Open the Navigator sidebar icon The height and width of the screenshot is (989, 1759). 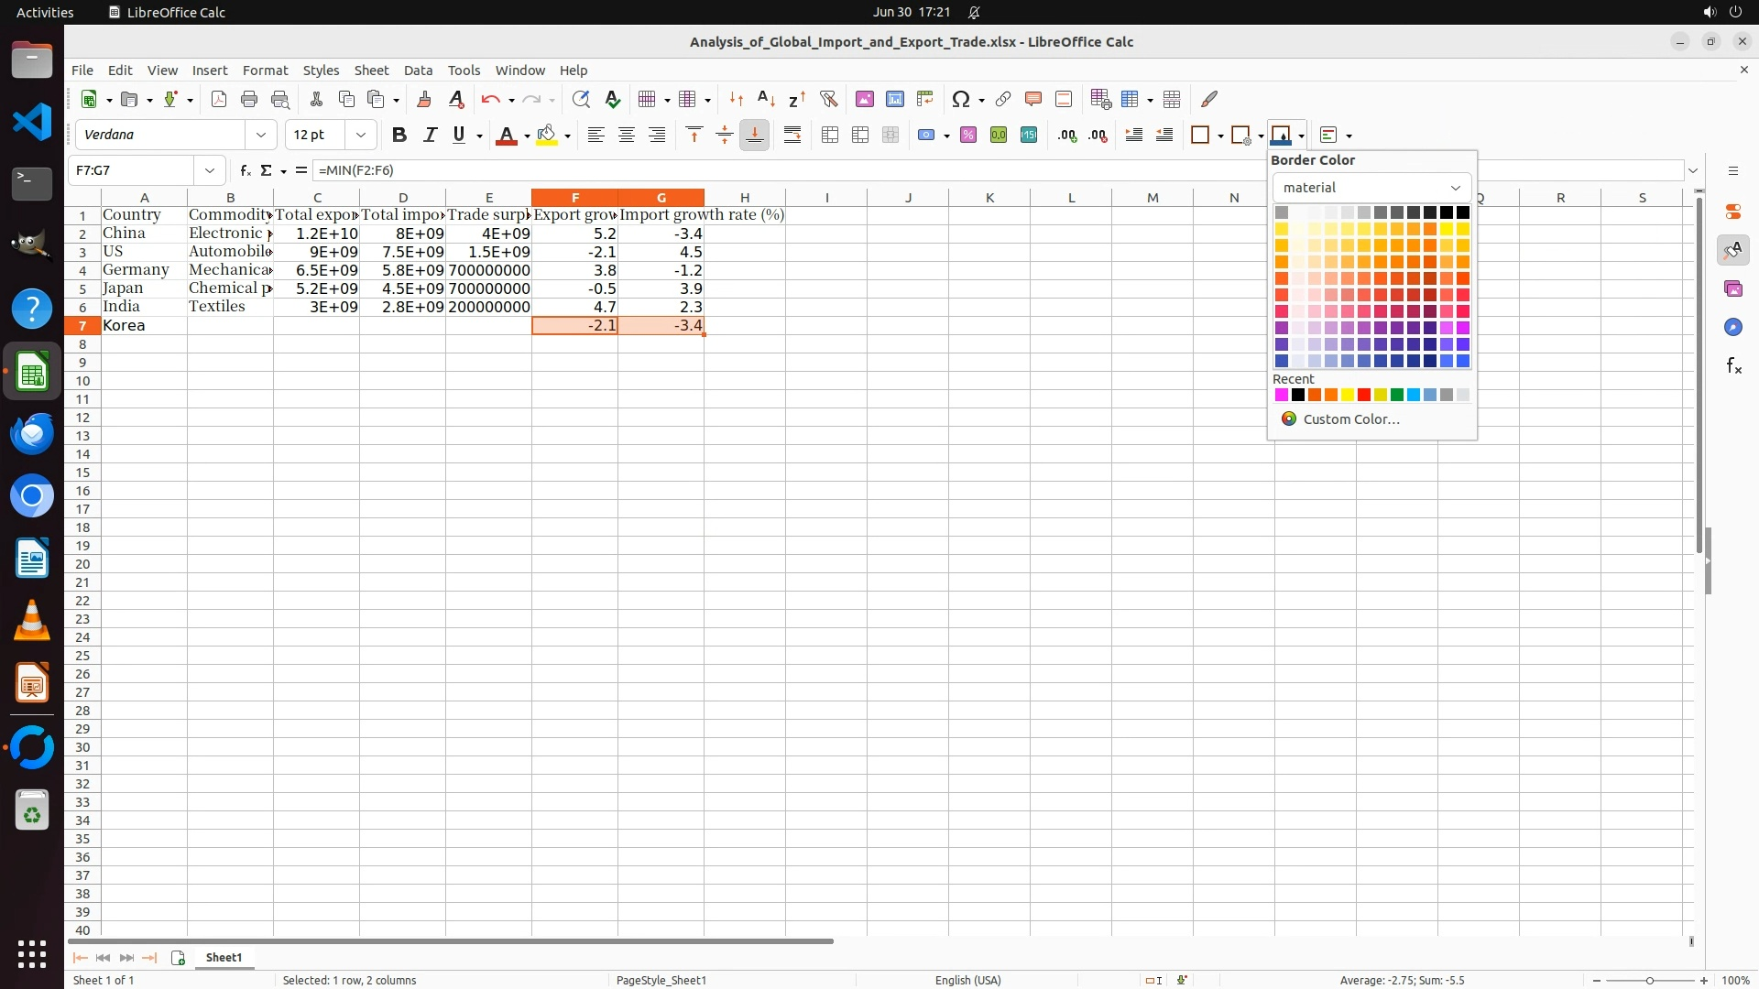point(1732,328)
